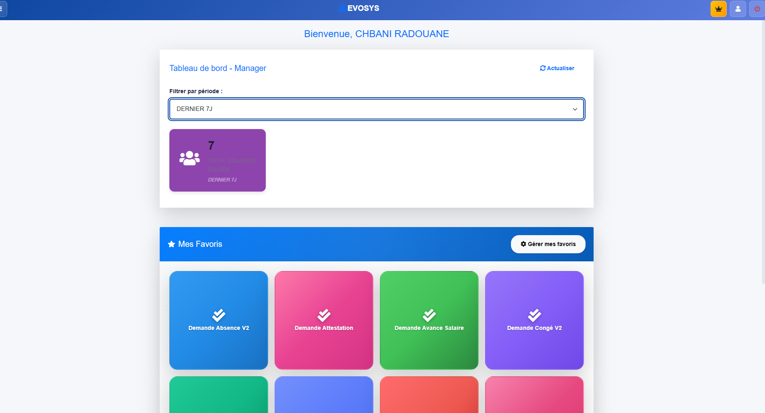
Task: Click the TOTAL SALARIES EQUIPE card
Action: pos(217,160)
